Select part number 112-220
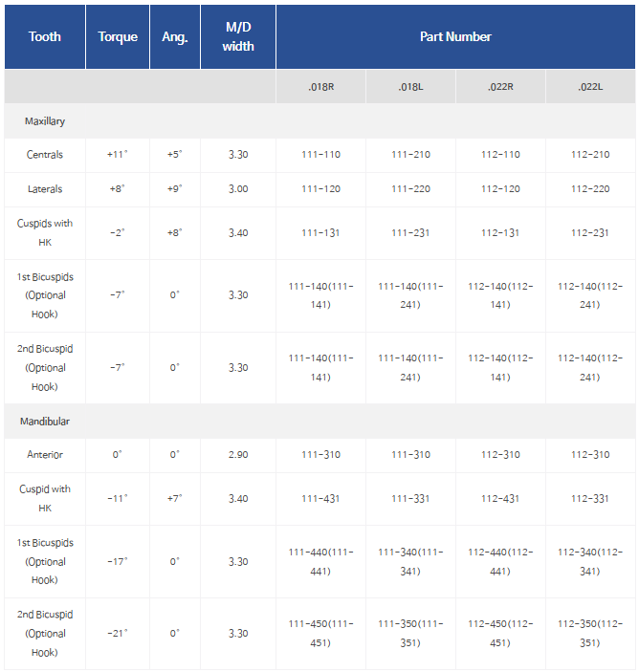The width and height of the screenshot is (639, 672). pos(590,189)
